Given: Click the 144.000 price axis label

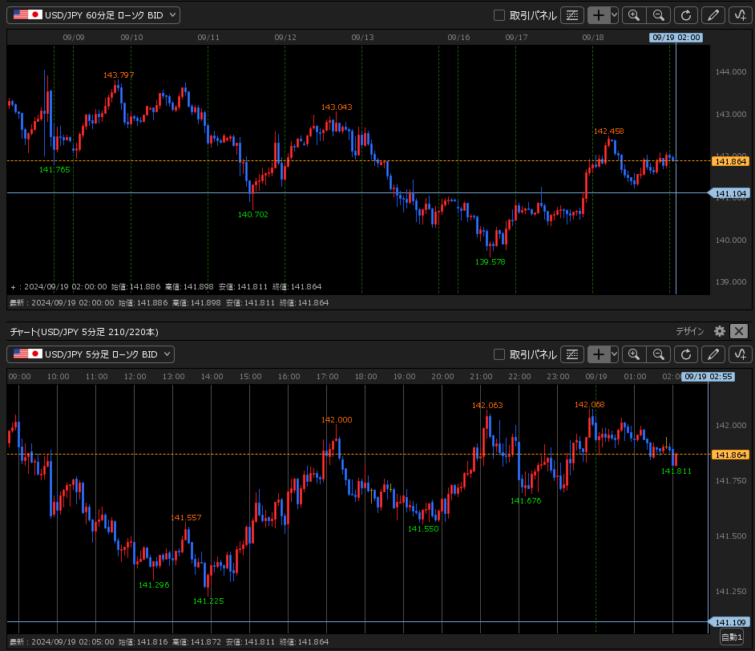Looking at the screenshot, I should 730,71.
